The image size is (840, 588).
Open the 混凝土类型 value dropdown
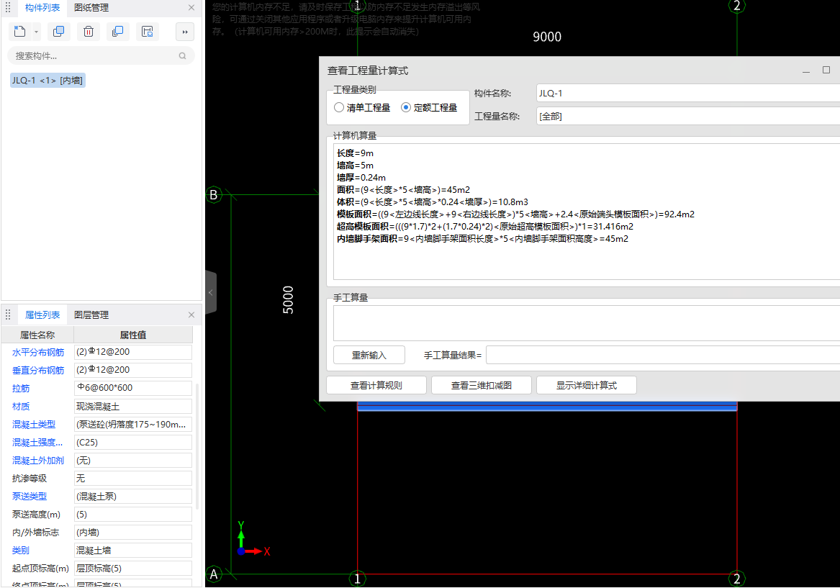(x=133, y=424)
